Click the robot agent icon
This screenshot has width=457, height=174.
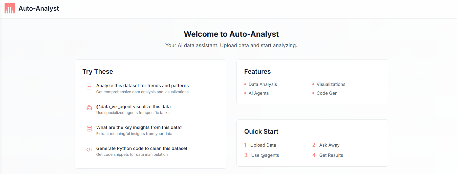click(x=89, y=108)
